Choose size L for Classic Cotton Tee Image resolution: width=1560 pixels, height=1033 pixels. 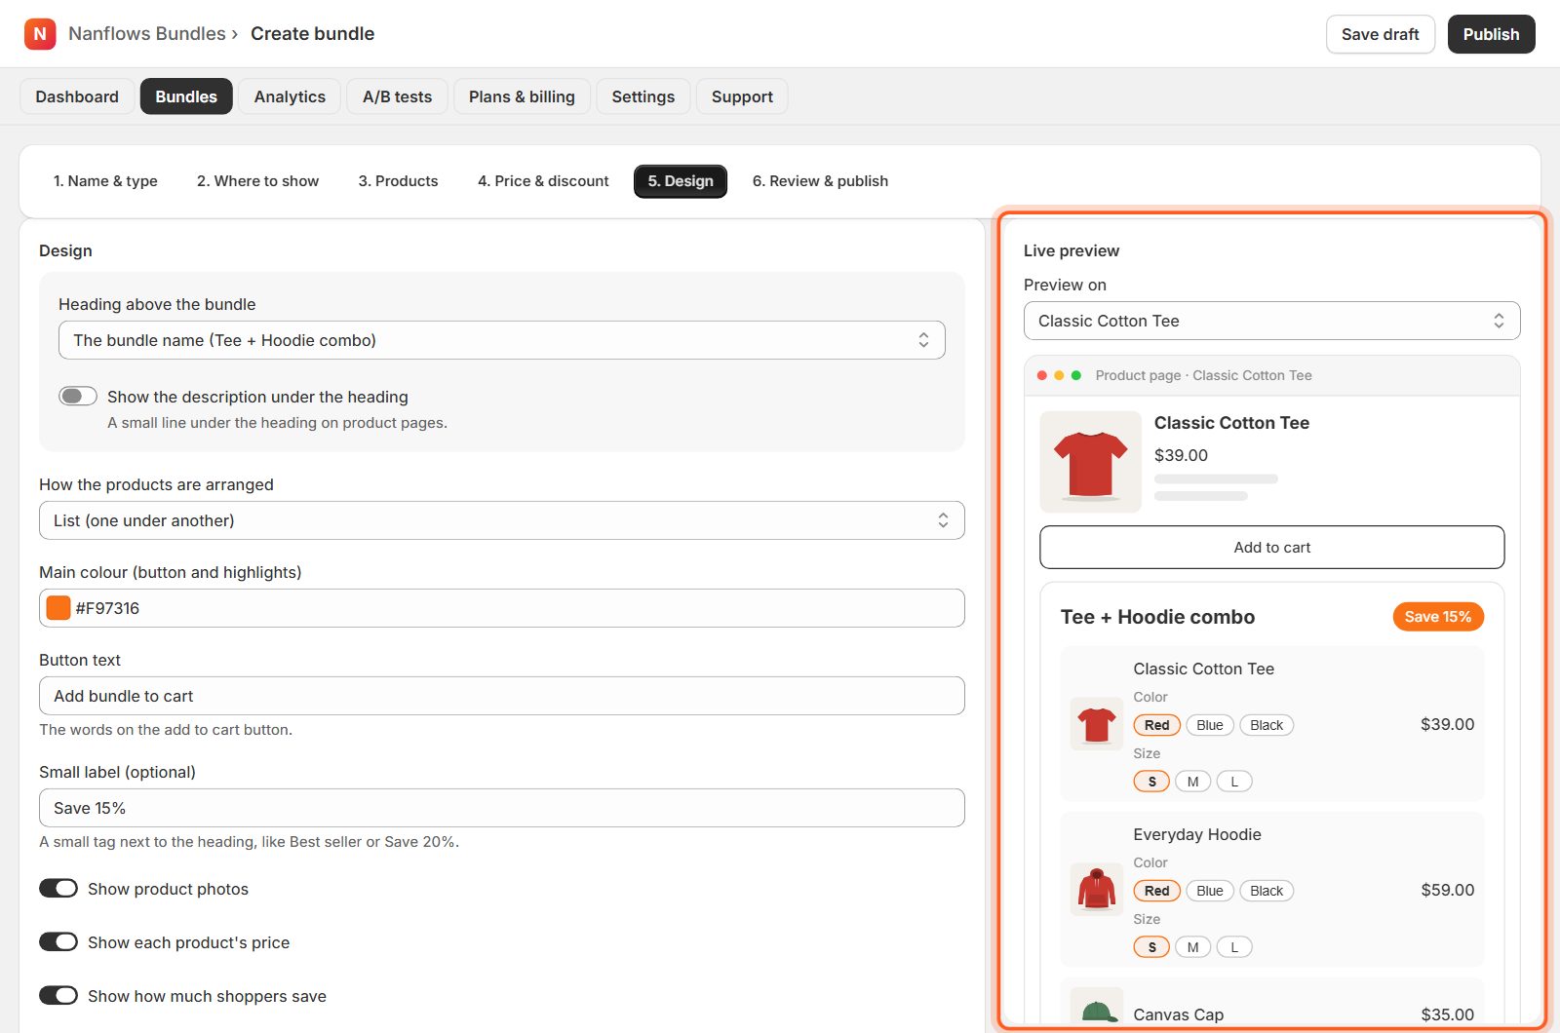(1234, 782)
